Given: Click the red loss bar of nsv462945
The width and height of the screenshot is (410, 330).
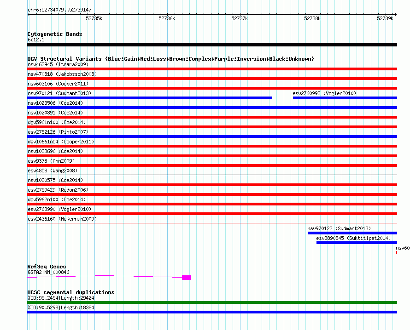Looking at the screenshot, I should (x=212, y=69).
